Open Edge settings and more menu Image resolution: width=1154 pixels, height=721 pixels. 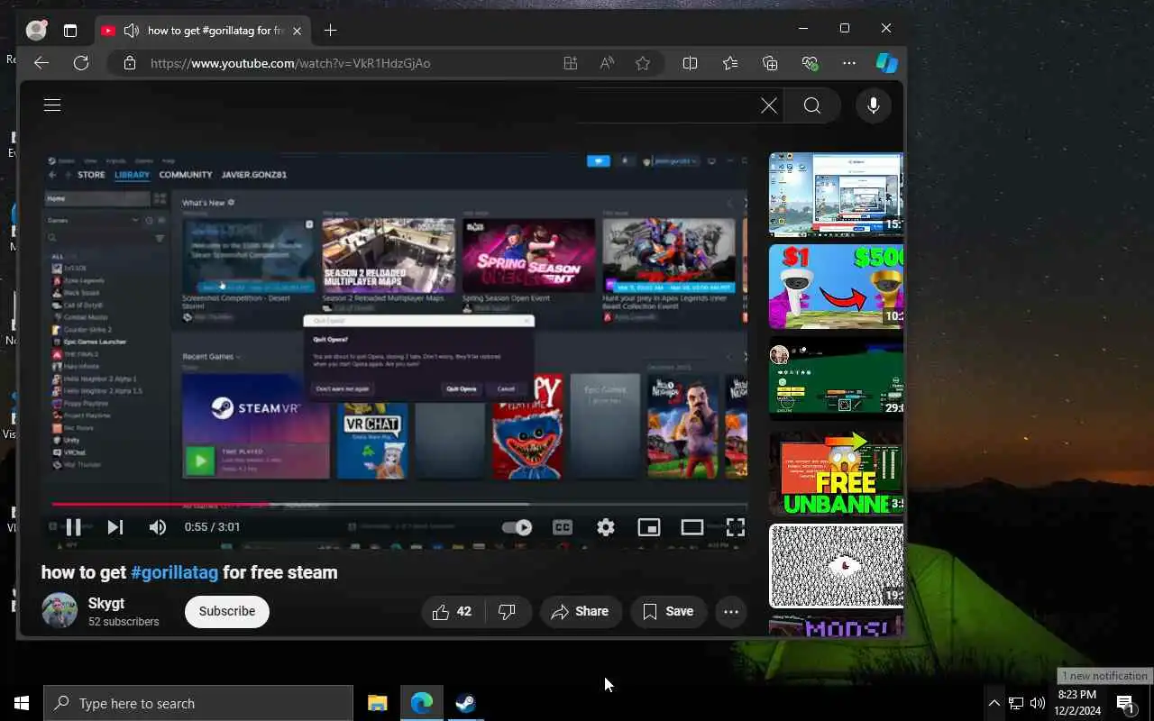coord(849,63)
